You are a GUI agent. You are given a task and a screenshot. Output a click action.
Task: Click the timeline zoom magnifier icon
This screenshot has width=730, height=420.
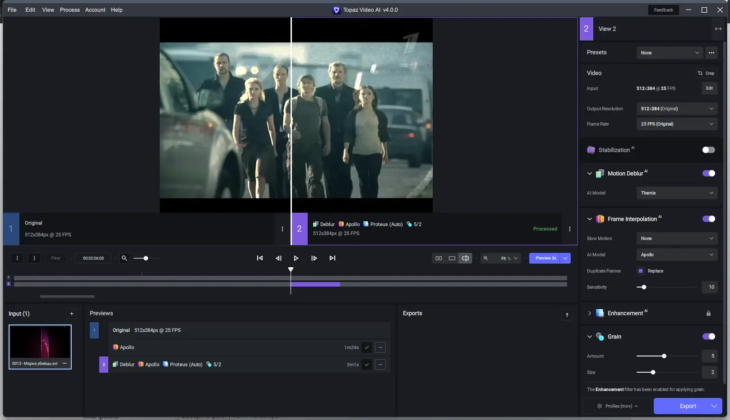pos(125,258)
